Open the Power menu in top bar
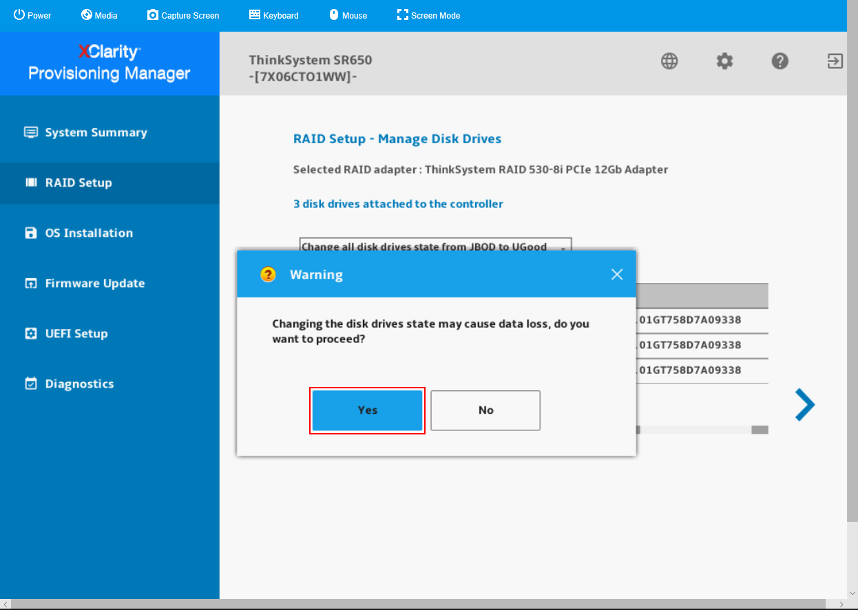This screenshot has height=610, width=858. tap(32, 15)
